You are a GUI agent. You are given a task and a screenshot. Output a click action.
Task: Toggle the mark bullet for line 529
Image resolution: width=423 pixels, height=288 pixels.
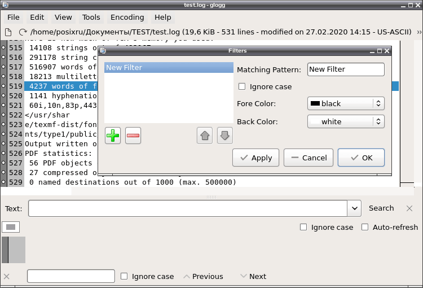coord(3,182)
